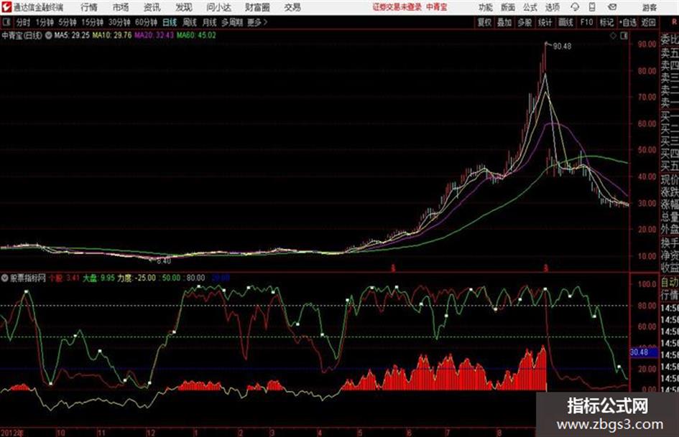Open the 发现 menu
This screenshot has height=437, width=679.
184,7
